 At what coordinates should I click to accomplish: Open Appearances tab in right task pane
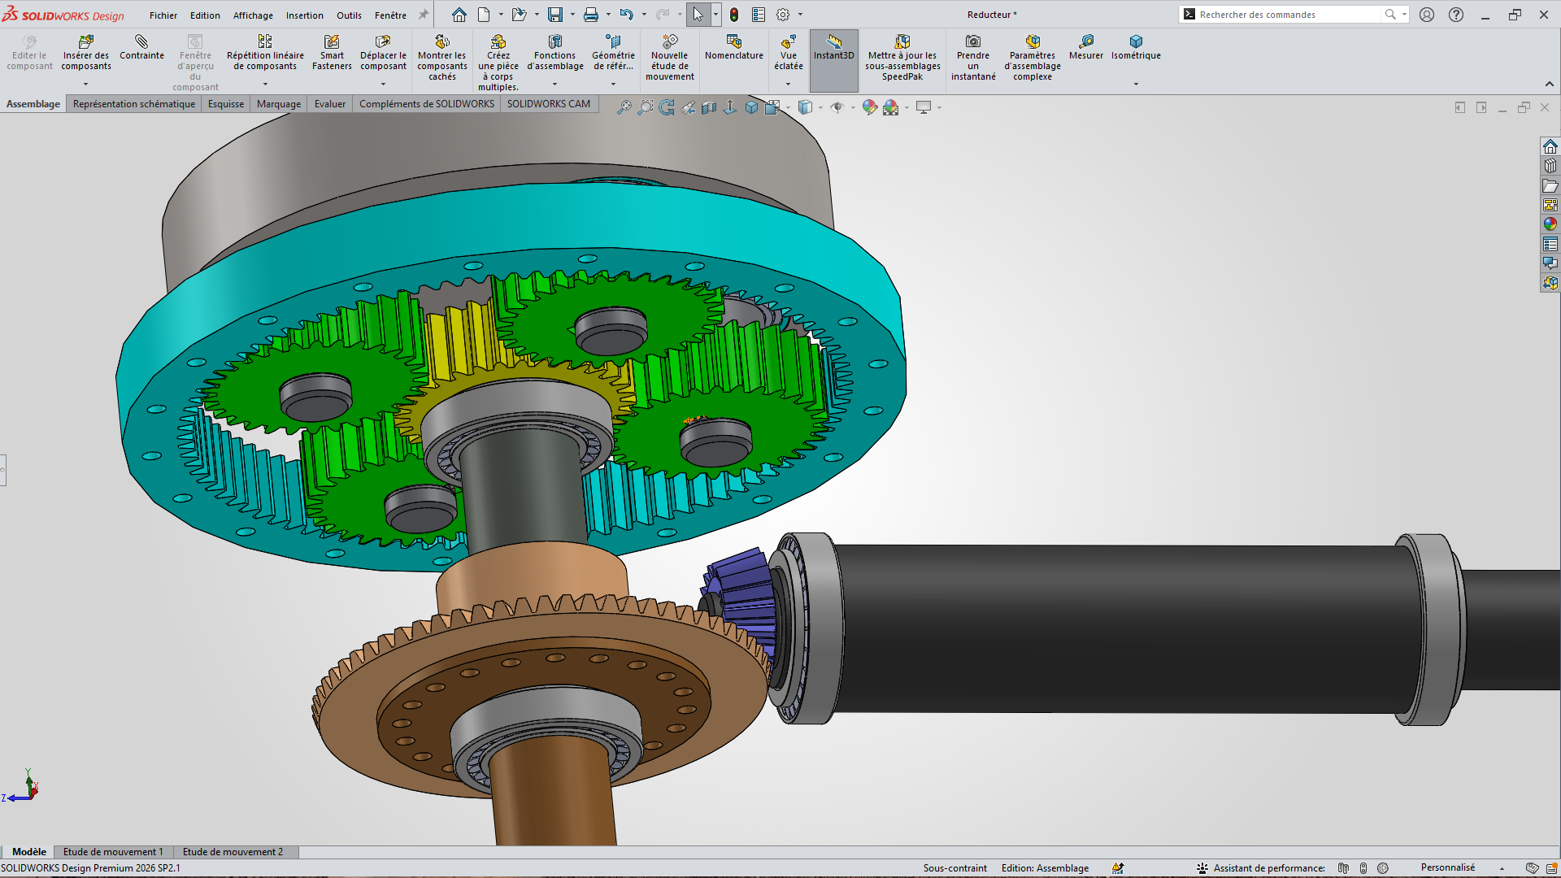[1550, 224]
